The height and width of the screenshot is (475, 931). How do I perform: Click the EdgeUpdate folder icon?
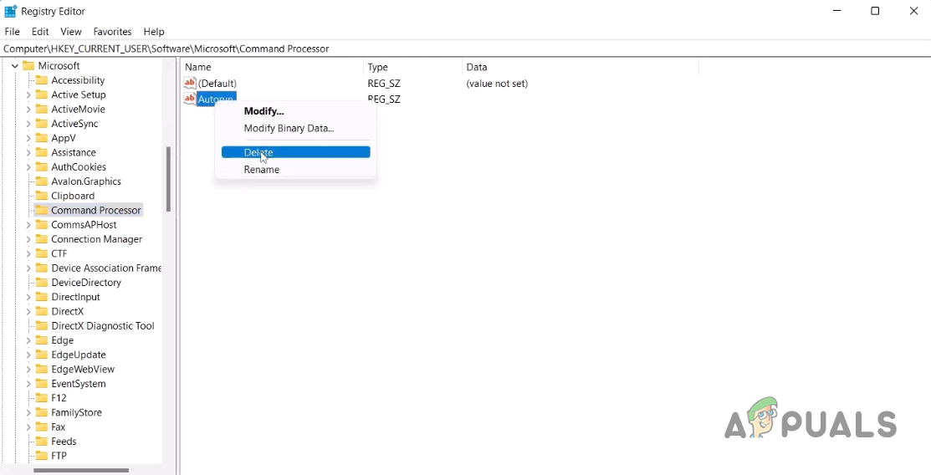41,355
